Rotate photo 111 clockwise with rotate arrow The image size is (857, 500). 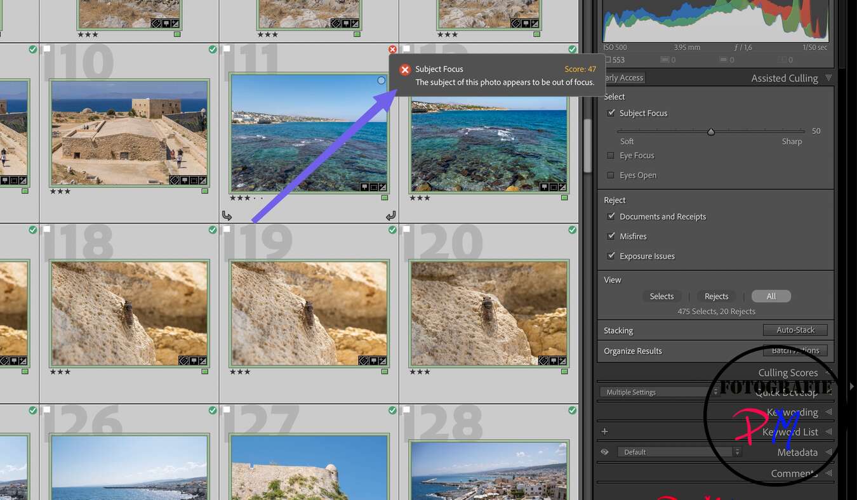[x=391, y=216]
